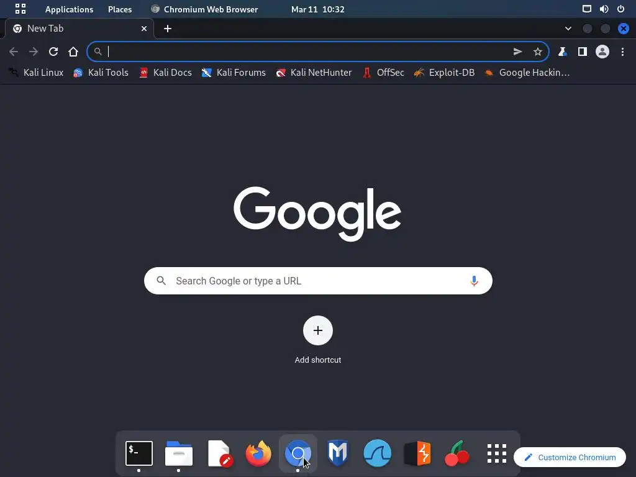Open the Kali Tools bookmark
636x477 pixels.
[x=101, y=73]
